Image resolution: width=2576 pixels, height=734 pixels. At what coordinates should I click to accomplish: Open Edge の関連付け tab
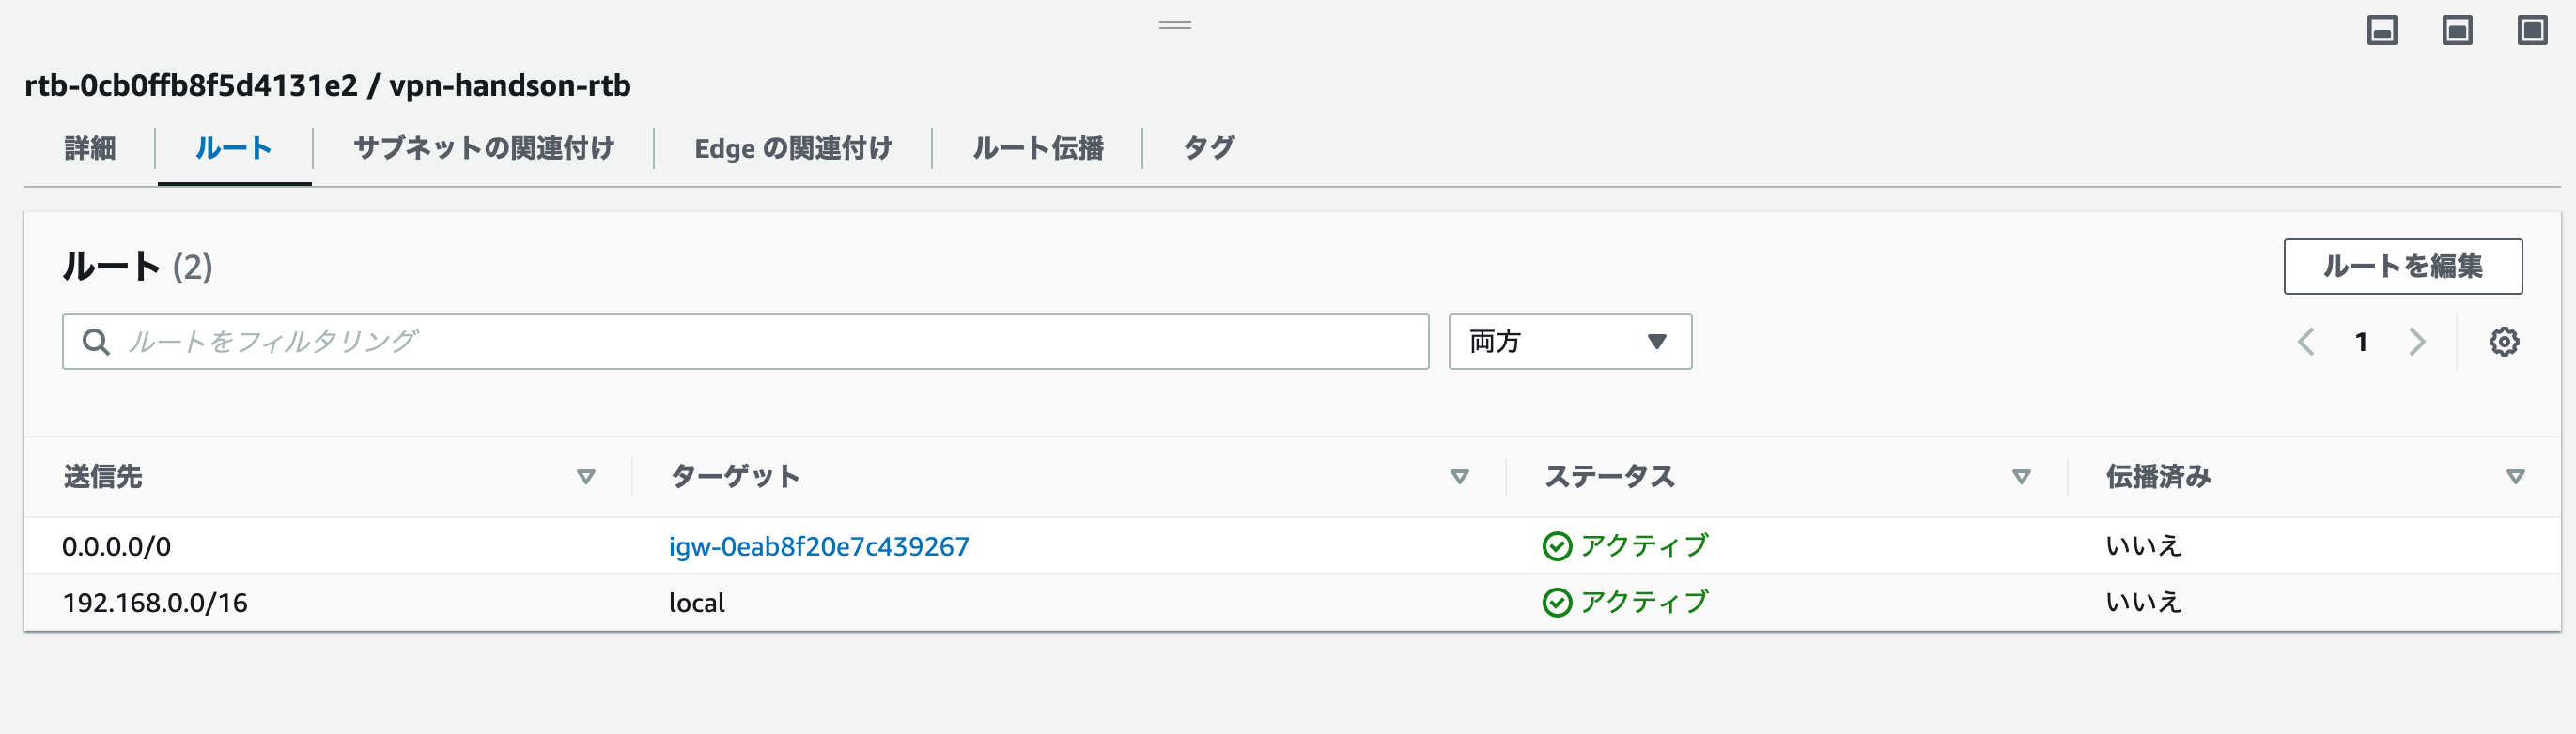click(793, 147)
